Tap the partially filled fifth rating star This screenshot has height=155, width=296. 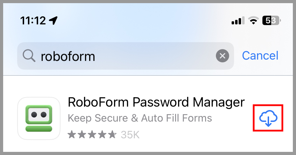click(112, 134)
